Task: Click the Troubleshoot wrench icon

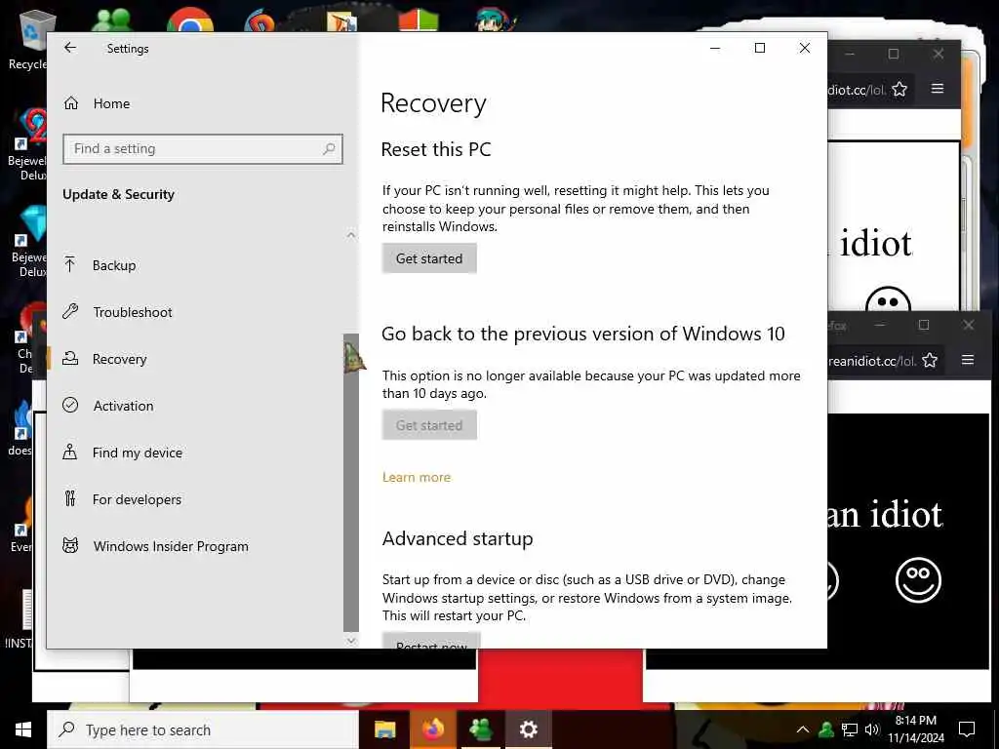Action: [70, 311]
